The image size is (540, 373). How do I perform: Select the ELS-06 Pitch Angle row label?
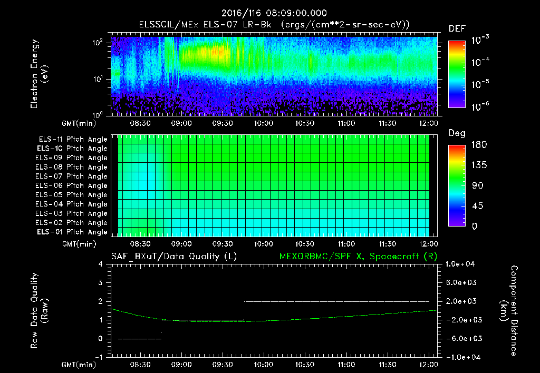tap(72, 185)
